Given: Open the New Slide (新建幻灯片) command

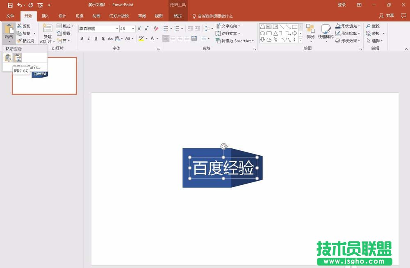Looking at the screenshot, I should click(x=46, y=34).
